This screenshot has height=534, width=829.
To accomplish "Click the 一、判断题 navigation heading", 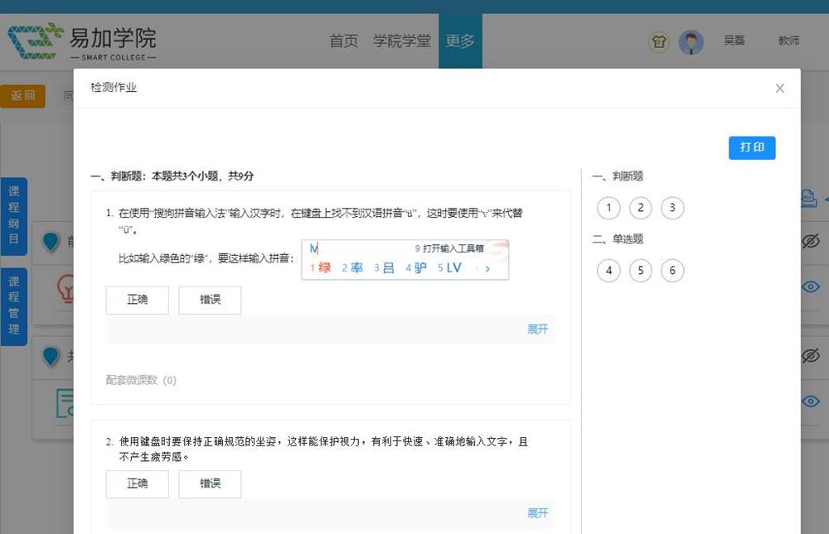I will click(618, 176).
